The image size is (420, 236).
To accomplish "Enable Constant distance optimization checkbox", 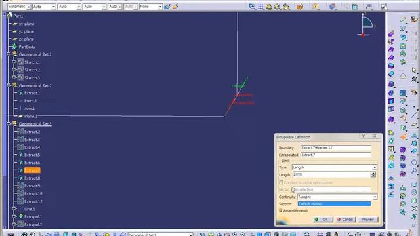I will tap(282, 182).
